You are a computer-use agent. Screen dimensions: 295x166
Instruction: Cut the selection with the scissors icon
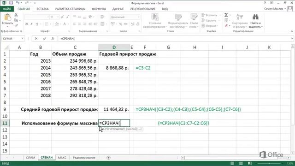click(16, 15)
